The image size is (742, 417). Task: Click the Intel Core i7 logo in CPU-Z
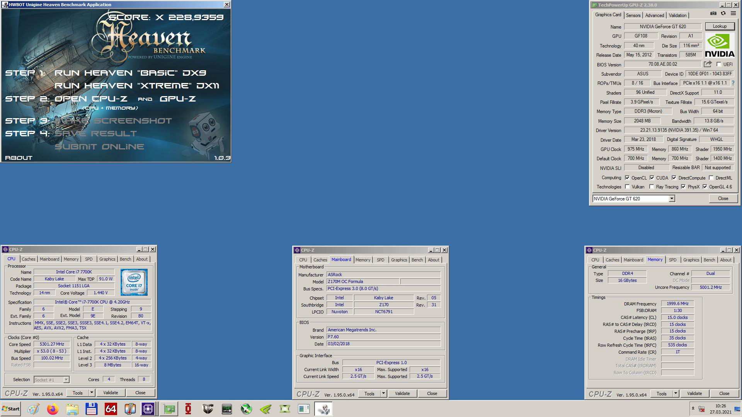point(134,282)
